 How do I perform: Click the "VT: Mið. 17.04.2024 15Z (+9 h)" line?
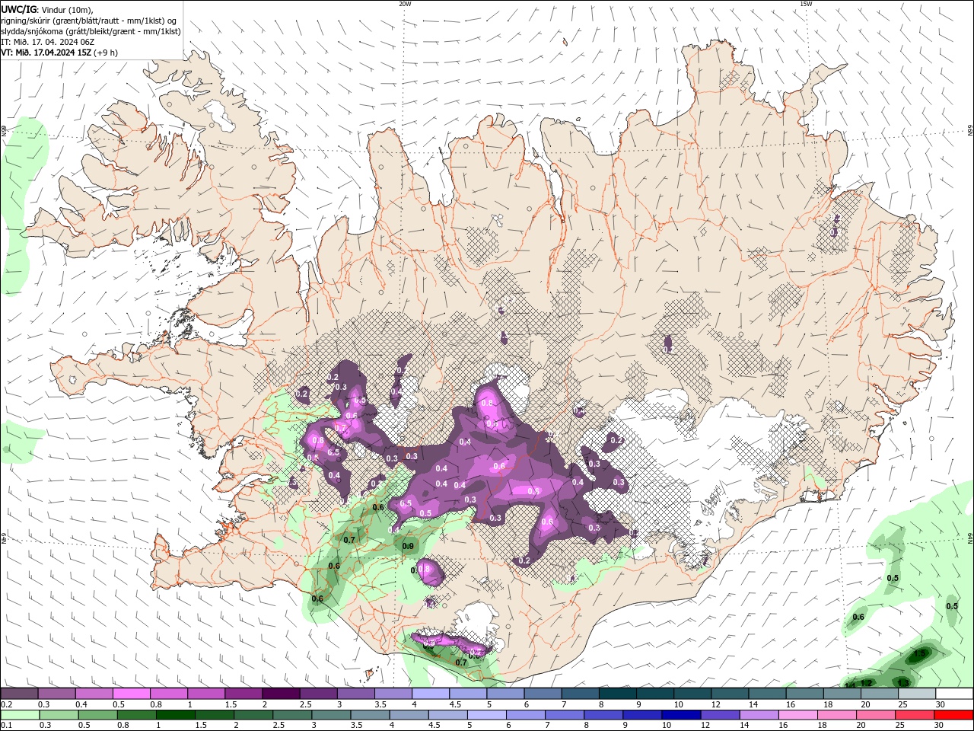click(59, 53)
